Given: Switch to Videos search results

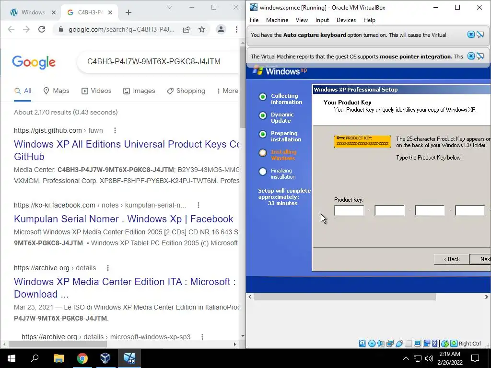Looking at the screenshot, I should (x=96, y=91).
